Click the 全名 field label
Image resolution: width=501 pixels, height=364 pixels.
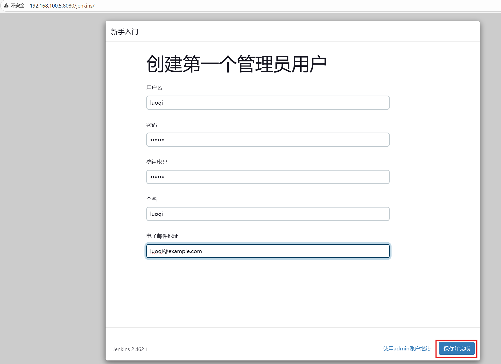click(152, 199)
